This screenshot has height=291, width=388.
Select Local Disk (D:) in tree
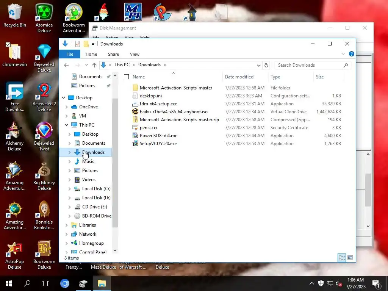96,198
